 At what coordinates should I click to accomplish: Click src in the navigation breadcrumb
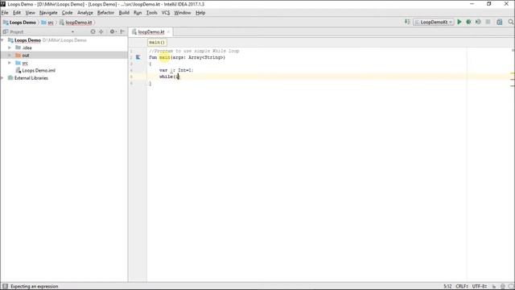(x=47, y=23)
